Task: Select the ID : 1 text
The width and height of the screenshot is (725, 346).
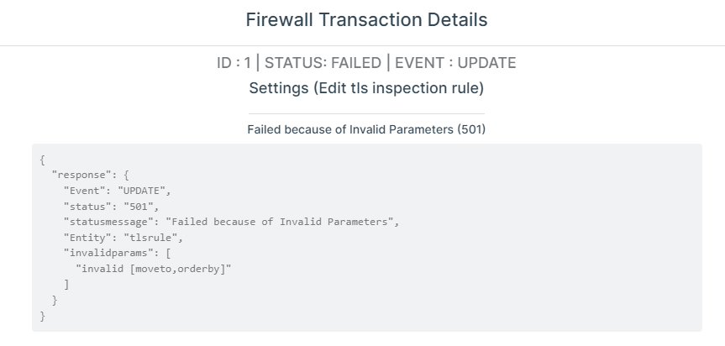Action: [234, 63]
